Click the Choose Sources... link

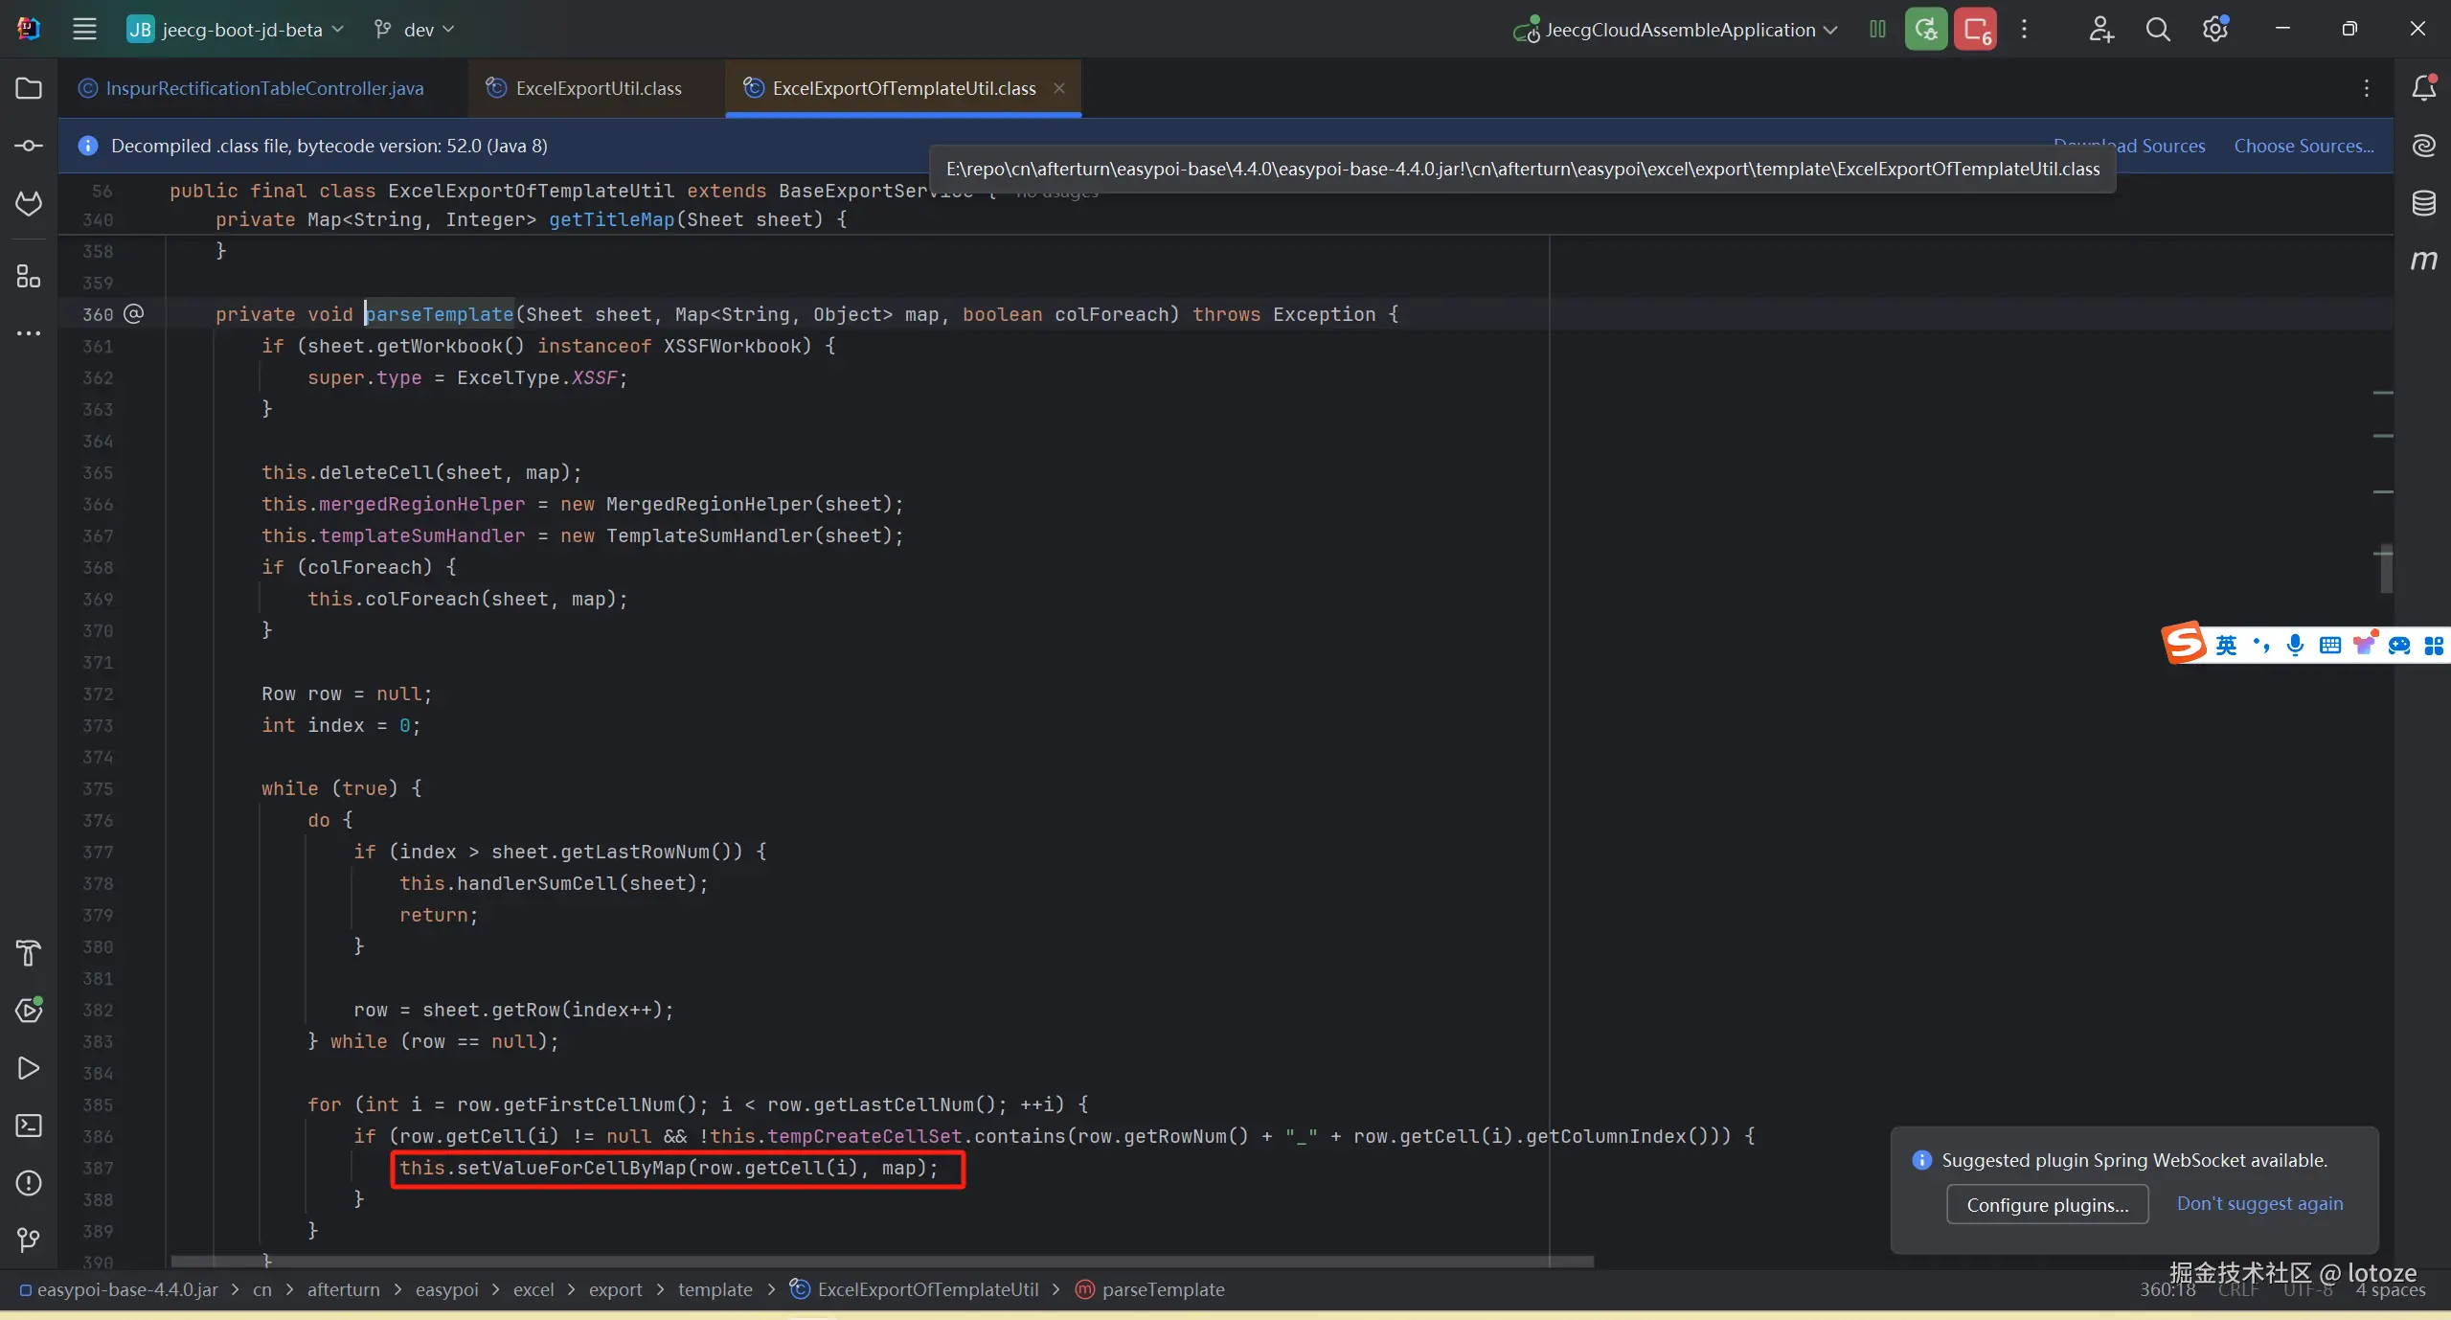click(x=2303, y=146)
